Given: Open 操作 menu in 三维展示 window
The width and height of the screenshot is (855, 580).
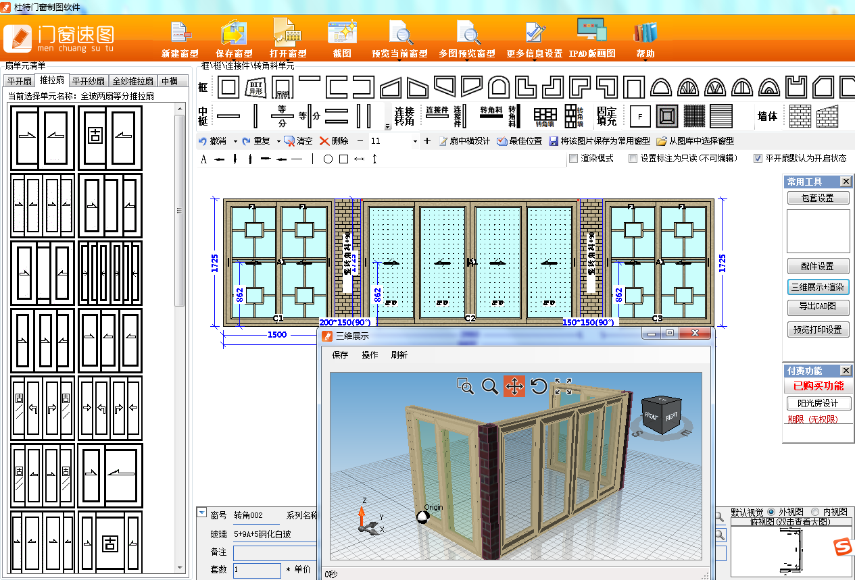Looking at the screenshot, I should (370, 355).
